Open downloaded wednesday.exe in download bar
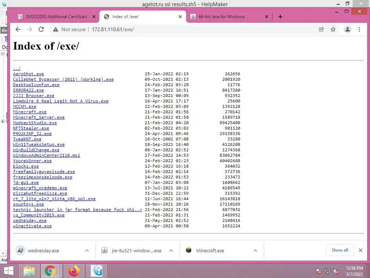 [x=43, y=250]
